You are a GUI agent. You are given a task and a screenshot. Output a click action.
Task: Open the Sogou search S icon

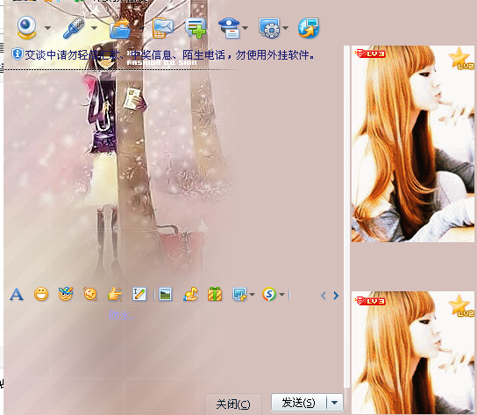(269, 295)
